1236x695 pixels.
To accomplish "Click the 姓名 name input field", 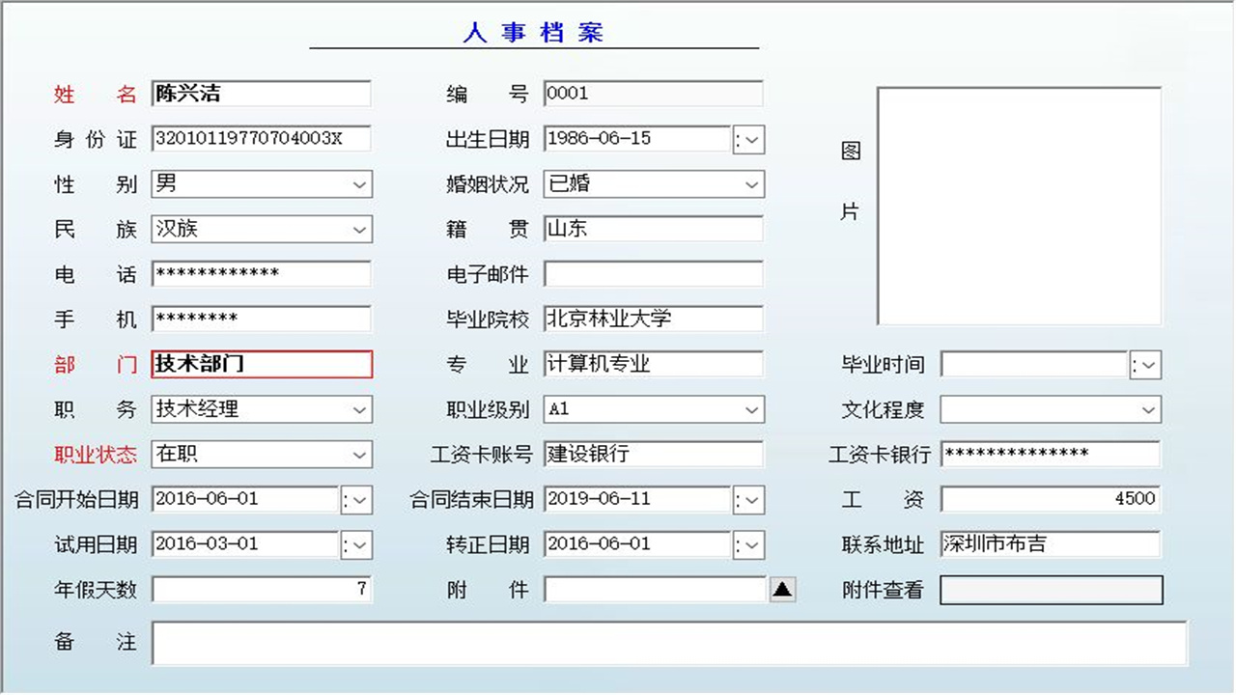I will pos(259,94).
